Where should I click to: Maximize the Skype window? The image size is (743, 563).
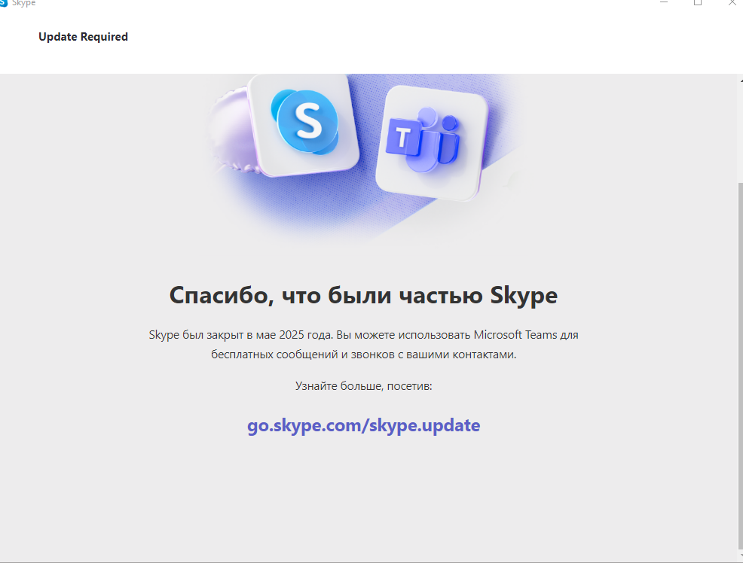pos(698,2)
